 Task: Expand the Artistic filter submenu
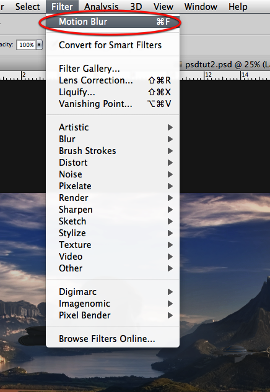[x=113, y=127]
